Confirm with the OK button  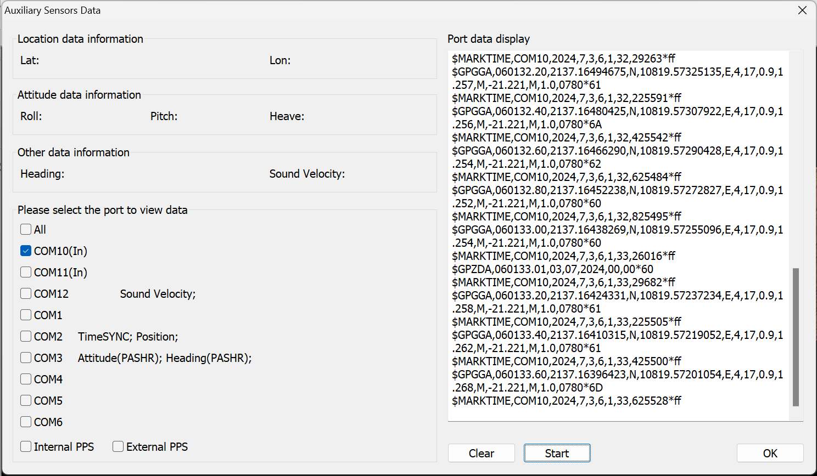click(770, 454)
